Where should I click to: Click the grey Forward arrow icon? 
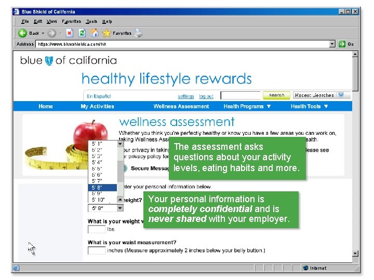(52, 33)
